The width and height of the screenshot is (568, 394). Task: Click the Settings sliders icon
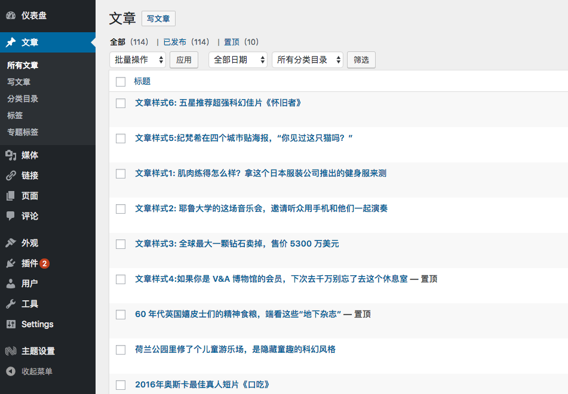[11, 324]
